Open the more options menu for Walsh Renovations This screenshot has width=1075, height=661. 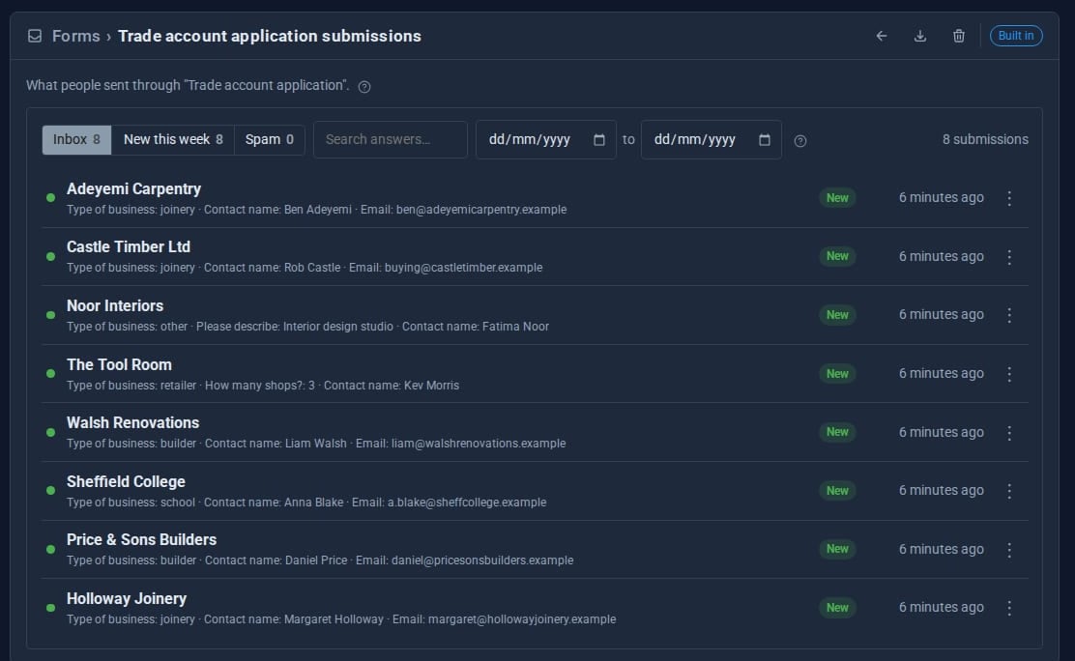1009,433
